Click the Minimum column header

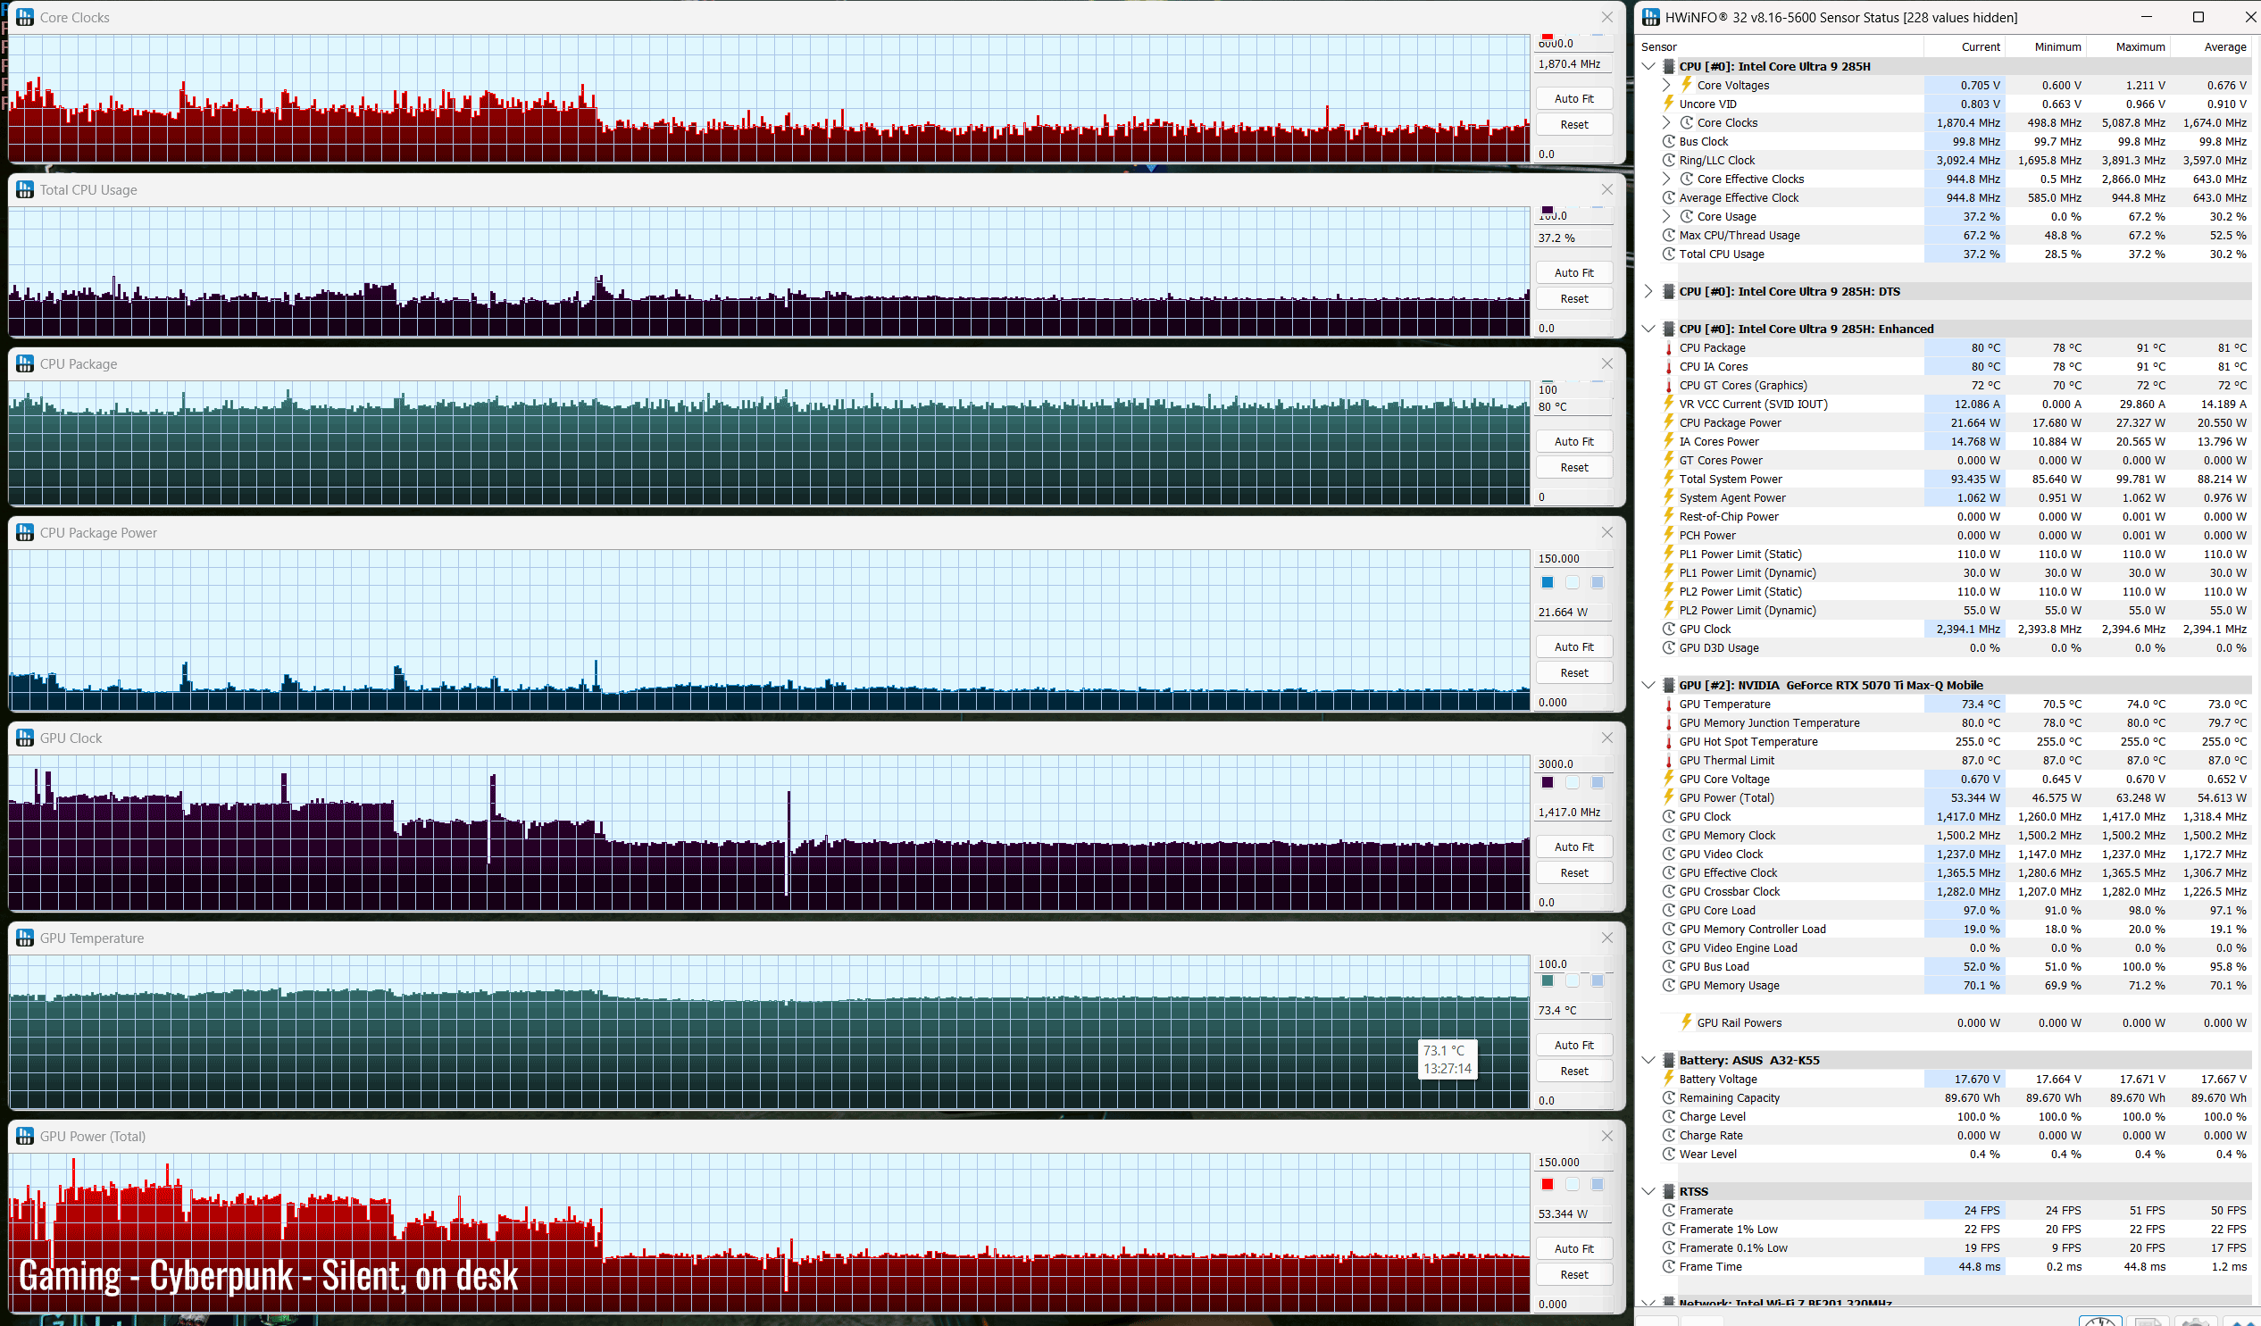[x=2047, y=46]
